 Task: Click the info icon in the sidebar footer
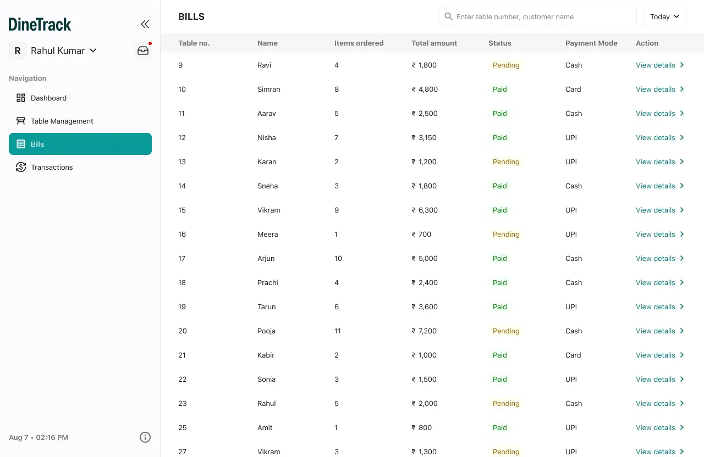pos(145,437)
